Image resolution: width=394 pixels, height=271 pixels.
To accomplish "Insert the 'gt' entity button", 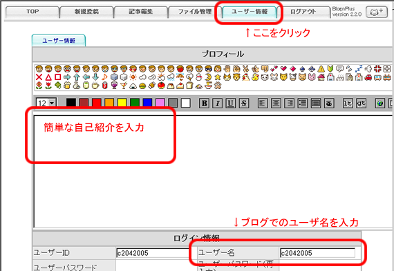I will coord(361,103).
